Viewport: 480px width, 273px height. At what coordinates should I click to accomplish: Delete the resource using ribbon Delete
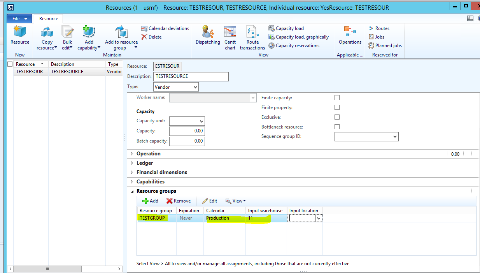point(151,37)
